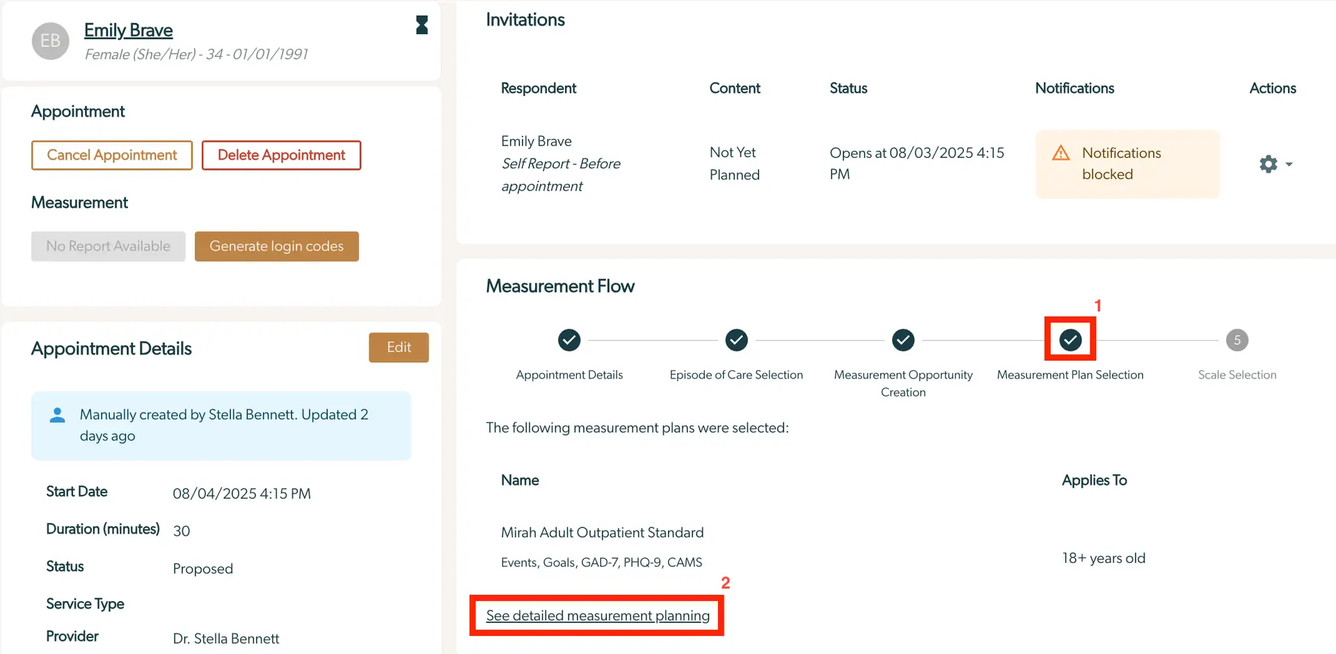Image resolution: width=1336 pixels, height=654 pixels.
Task: Click the No Report Available button
Action: tap(108, 246)
